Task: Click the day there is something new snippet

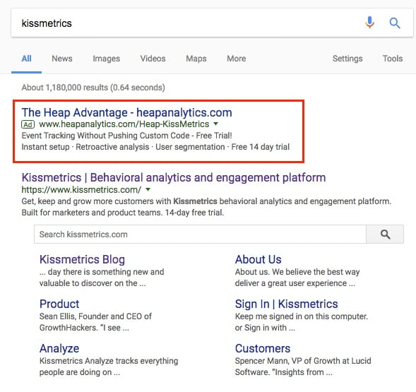Action: pyautogui.click(x=102, y=278)
